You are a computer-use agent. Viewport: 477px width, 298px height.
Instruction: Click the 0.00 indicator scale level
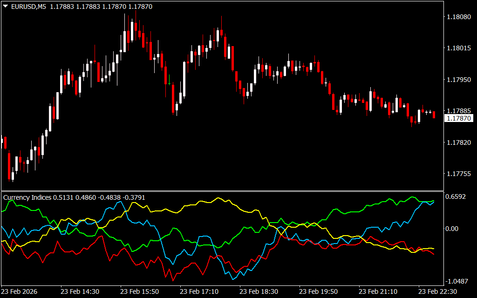pyautogui.click(x=452, y=229)
